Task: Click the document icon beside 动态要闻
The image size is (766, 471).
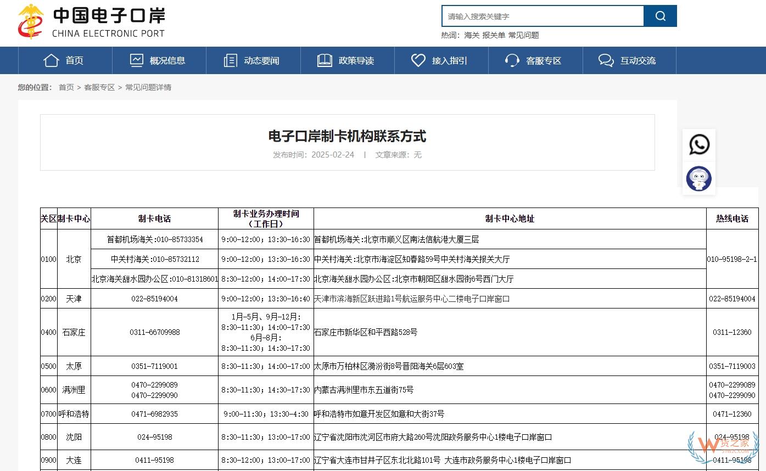Action: coord(231,60)
